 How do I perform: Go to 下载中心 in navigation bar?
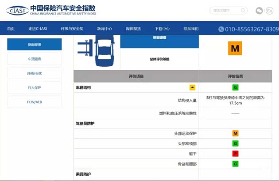(x=162, y=29)
